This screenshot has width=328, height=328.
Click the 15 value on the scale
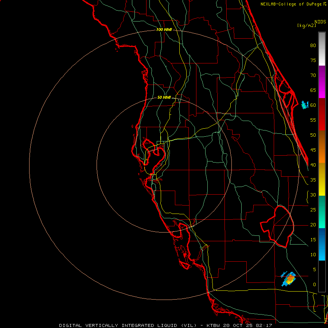coord(313,240)
